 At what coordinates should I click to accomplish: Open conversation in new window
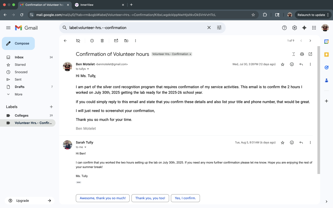click(x=310, y=54)
